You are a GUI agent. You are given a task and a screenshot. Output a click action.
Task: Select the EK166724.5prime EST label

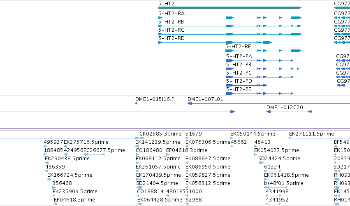click(x=70, y=175)
